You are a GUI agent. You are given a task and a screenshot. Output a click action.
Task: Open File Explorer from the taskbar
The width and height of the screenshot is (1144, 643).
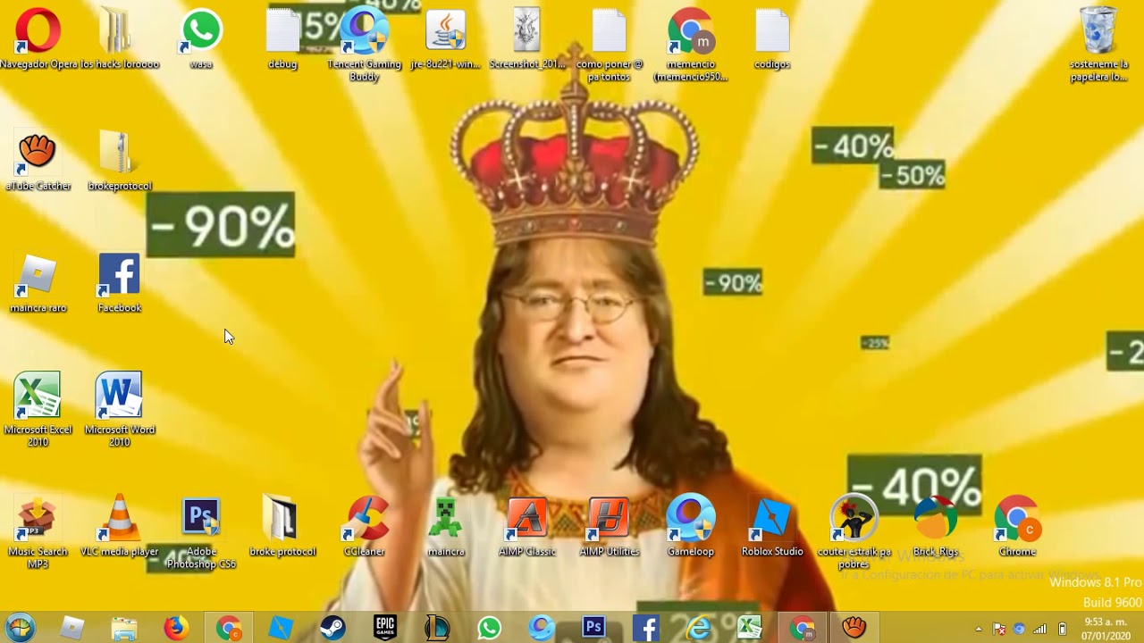(124, 629)
